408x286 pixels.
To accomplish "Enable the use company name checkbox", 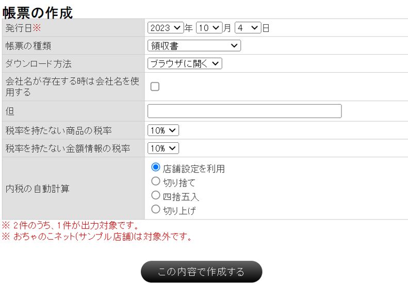I will tap(155, 87).
